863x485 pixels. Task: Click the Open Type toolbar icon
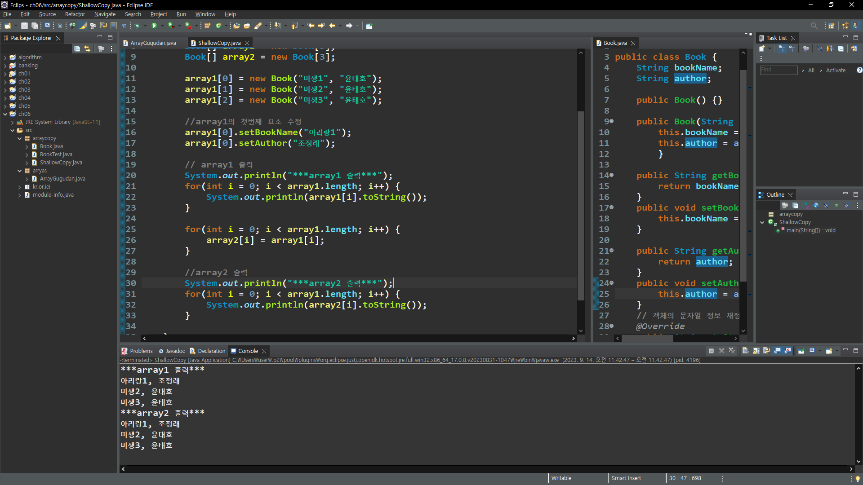tap(236, 26)
